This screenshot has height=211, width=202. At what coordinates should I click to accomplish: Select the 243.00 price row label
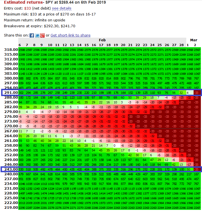tap(11, 169)
